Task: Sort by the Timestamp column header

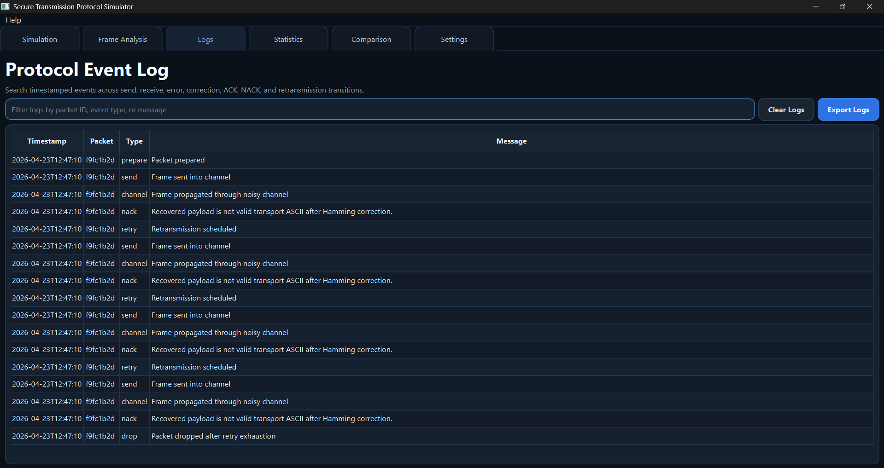Action: (47, 141)
